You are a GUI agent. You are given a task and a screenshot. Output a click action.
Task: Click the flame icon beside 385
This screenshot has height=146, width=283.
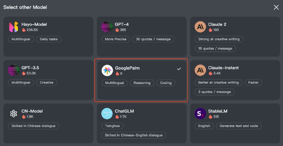point(117,30)
